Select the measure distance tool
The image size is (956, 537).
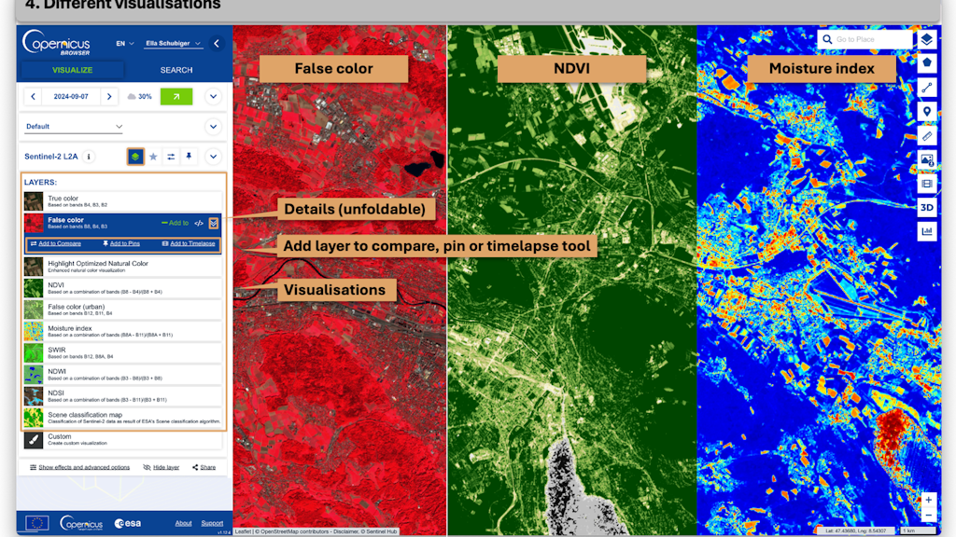pos(926,85)
